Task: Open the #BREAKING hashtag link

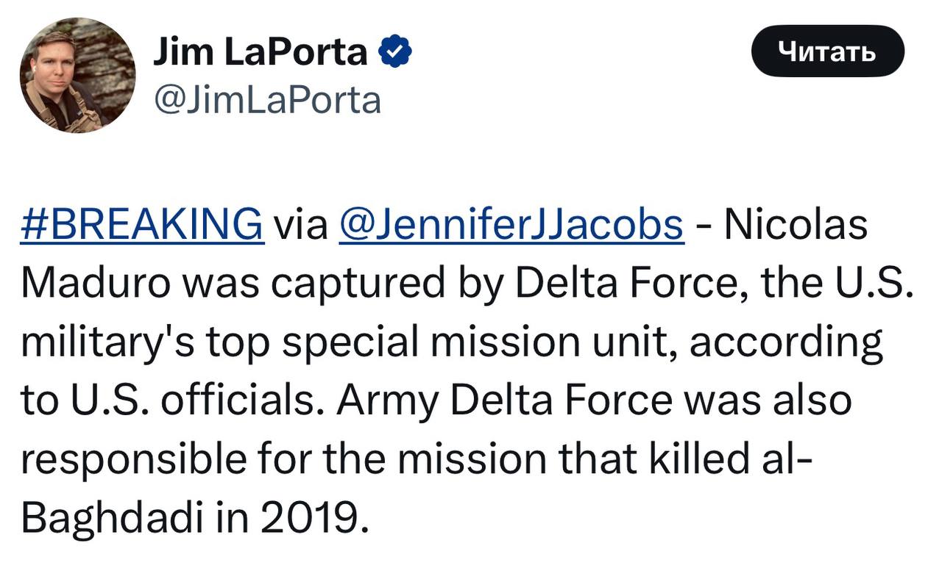Action: coord(142,225)
